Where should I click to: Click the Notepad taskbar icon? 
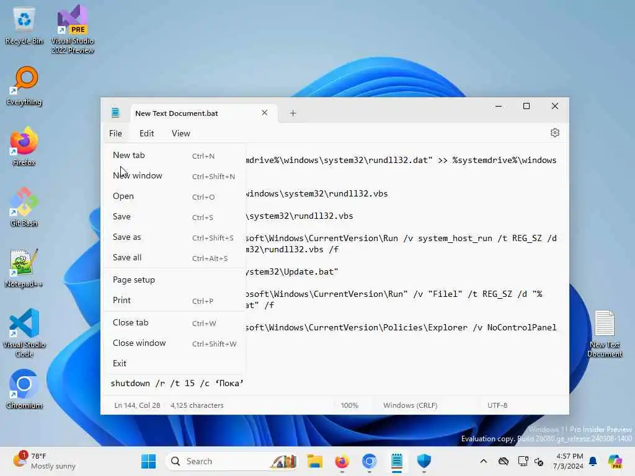coord(397,461)
